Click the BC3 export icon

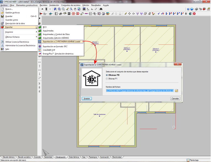click(x=40, y=27)
